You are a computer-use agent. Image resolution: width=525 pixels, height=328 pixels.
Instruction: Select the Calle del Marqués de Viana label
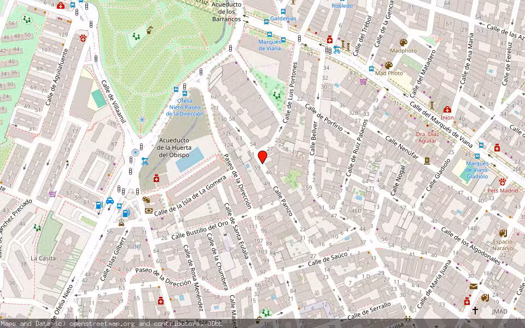click(441, 125)
